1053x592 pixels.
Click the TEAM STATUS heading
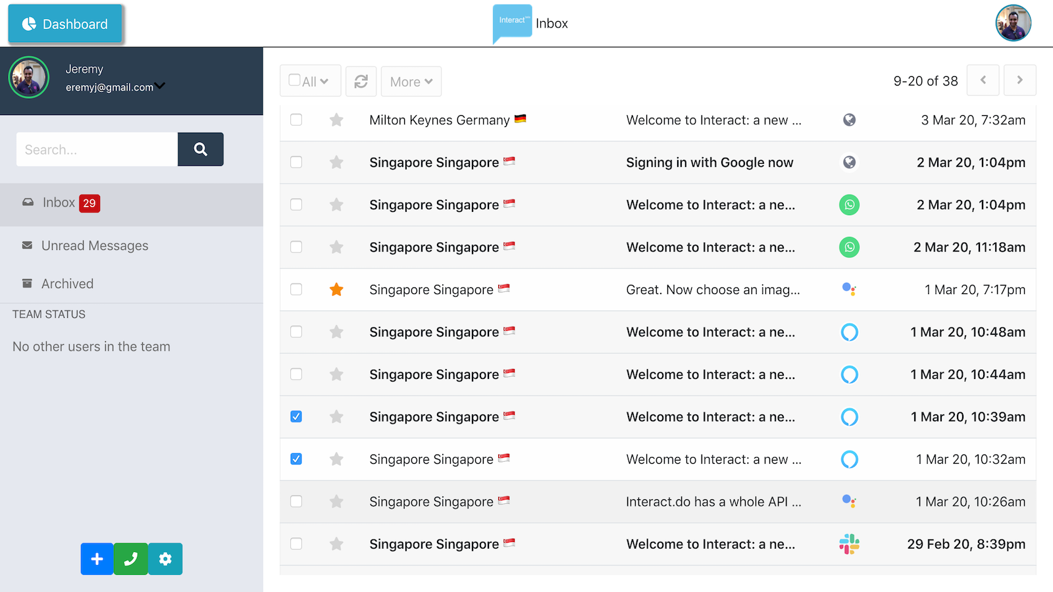[49, 314]
